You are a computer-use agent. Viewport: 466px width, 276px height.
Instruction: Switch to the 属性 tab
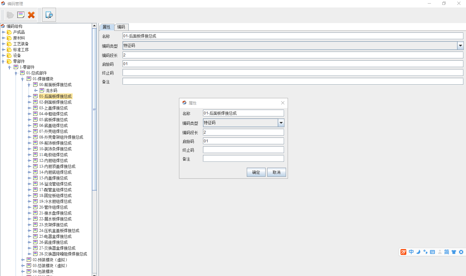107,27
